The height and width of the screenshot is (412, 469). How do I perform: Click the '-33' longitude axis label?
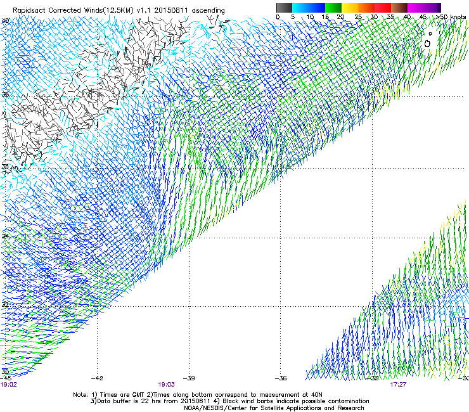(x=373, y=378)
